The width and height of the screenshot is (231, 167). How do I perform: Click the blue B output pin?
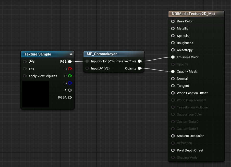click(70, 83)
